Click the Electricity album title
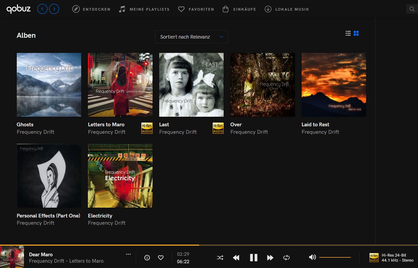This screenshot has width=418, height=268. (100, 216)
